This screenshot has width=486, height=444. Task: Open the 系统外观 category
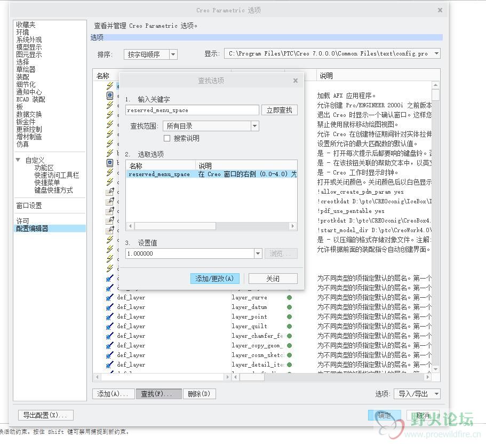(x=29, y=39)
